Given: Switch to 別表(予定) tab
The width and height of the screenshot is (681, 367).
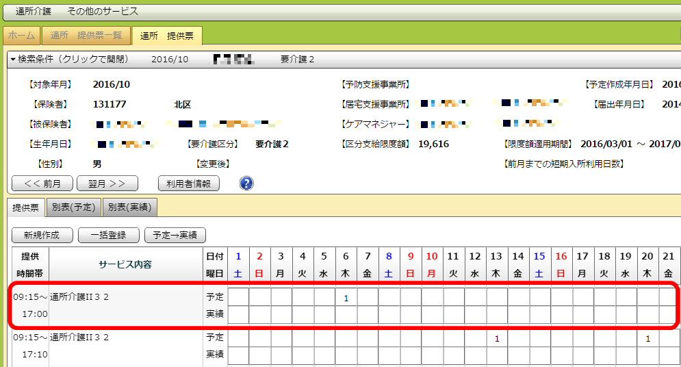Looking at the screenshot, I should pyautogui.click(x=75, y=207).
